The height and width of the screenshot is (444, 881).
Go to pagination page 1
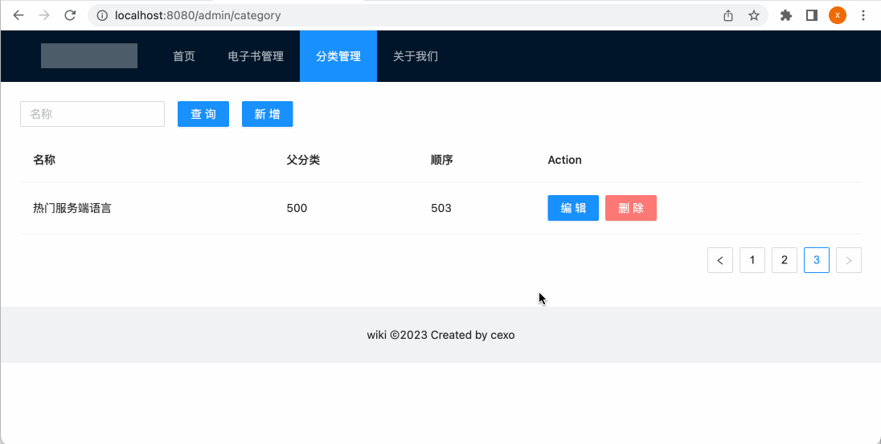(x=752, y=260)
